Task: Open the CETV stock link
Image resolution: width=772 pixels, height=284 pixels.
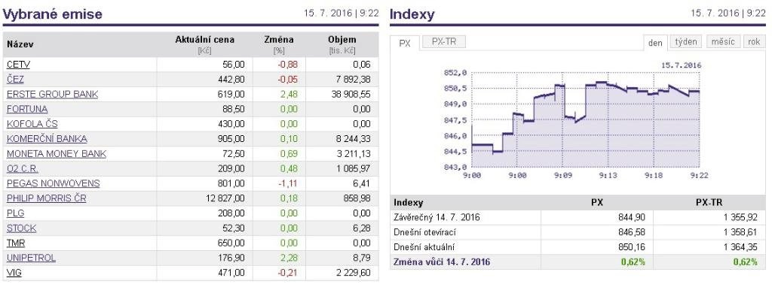Action: [18, 65]
